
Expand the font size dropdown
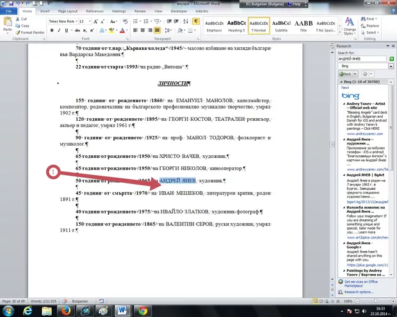click(x=91, y=21)
